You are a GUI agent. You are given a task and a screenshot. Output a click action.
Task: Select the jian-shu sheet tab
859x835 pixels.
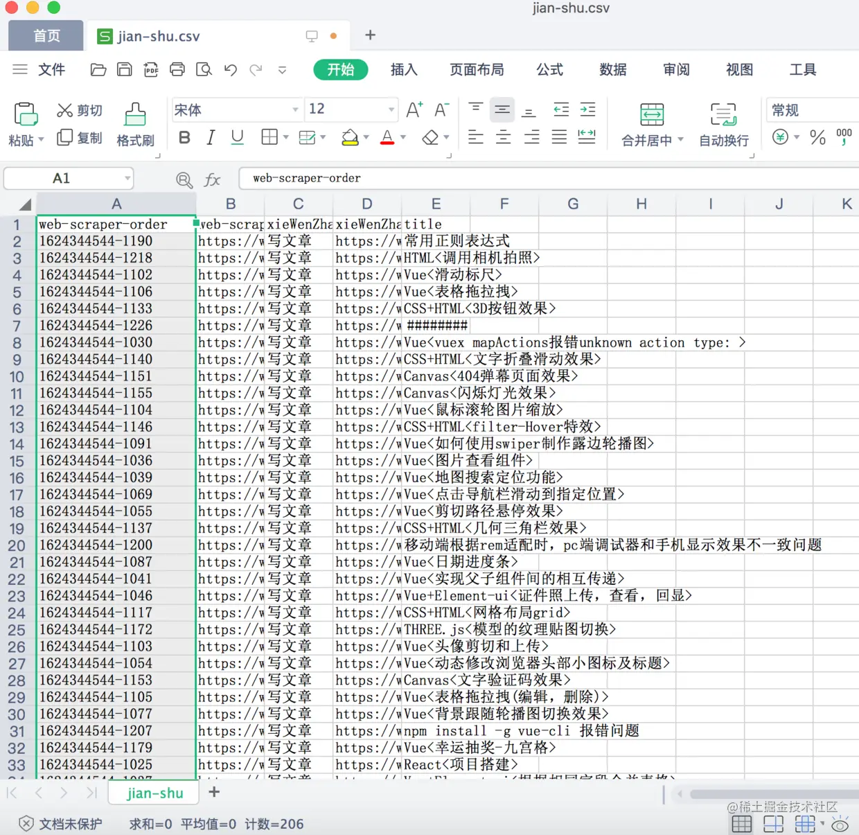pos(155,793)
